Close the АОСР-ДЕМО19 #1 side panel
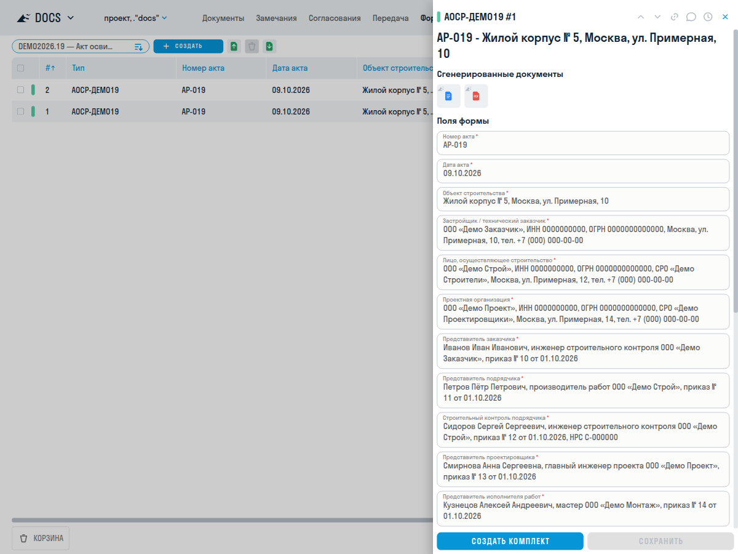738x554 pixels. [725, 17]
